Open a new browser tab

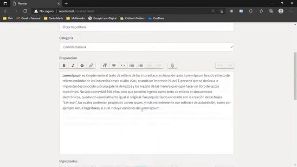click(66, 3)
